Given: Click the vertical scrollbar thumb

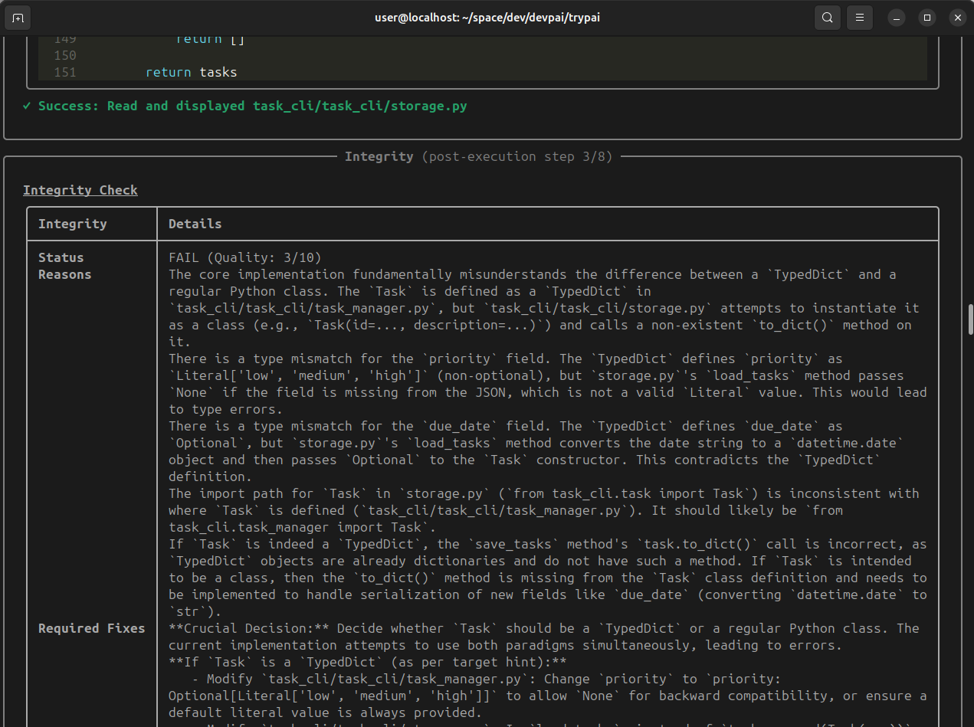Looking at the screenshot, I should tap(970, 319).
